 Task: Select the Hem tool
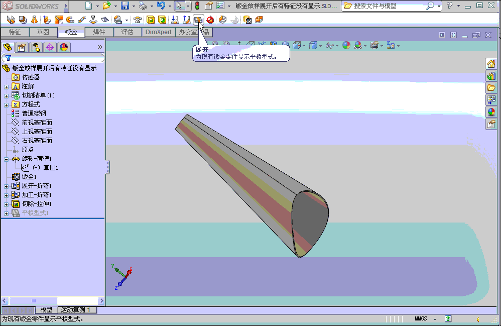(x=70, y=20)
